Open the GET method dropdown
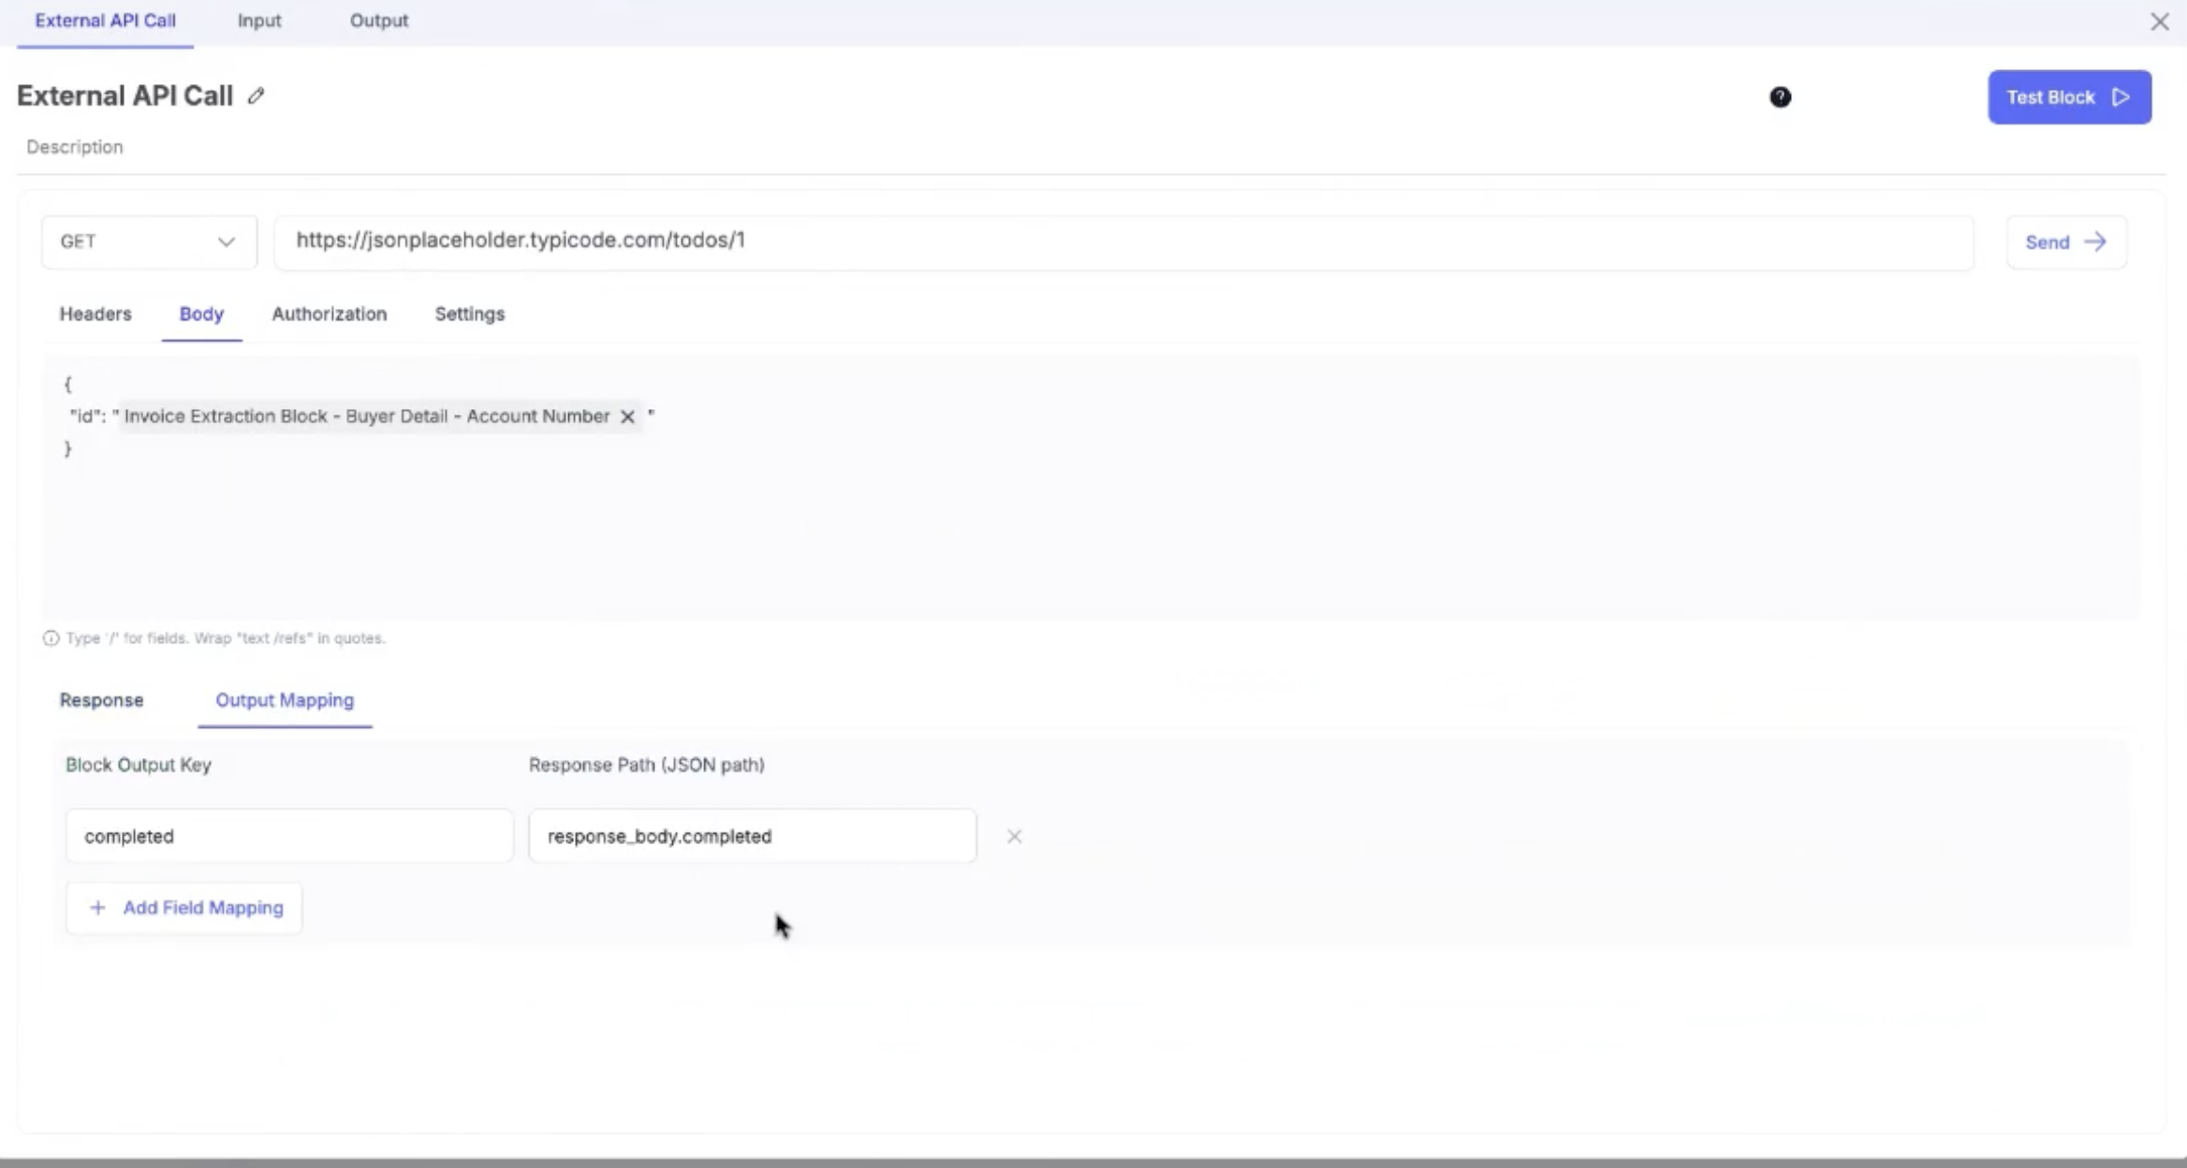 click(149, 241)
